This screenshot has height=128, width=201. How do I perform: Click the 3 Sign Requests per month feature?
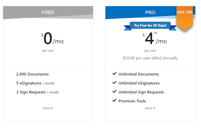(37, 92)
